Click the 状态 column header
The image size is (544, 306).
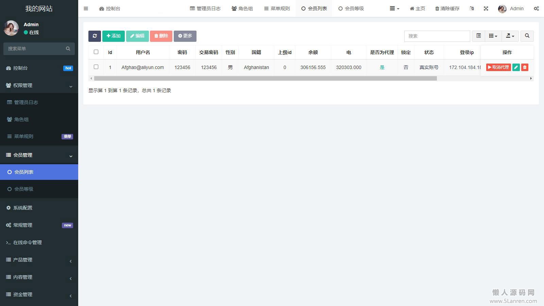pos(429,52)
